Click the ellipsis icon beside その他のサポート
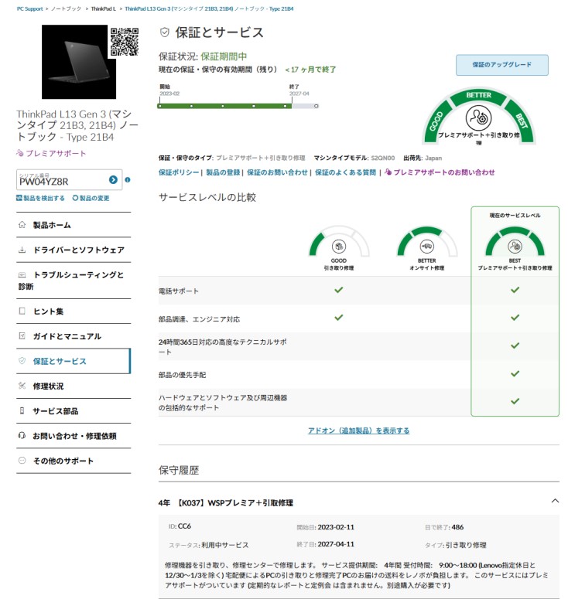Screen dimensions: 568x599 (x=22, y=461)
